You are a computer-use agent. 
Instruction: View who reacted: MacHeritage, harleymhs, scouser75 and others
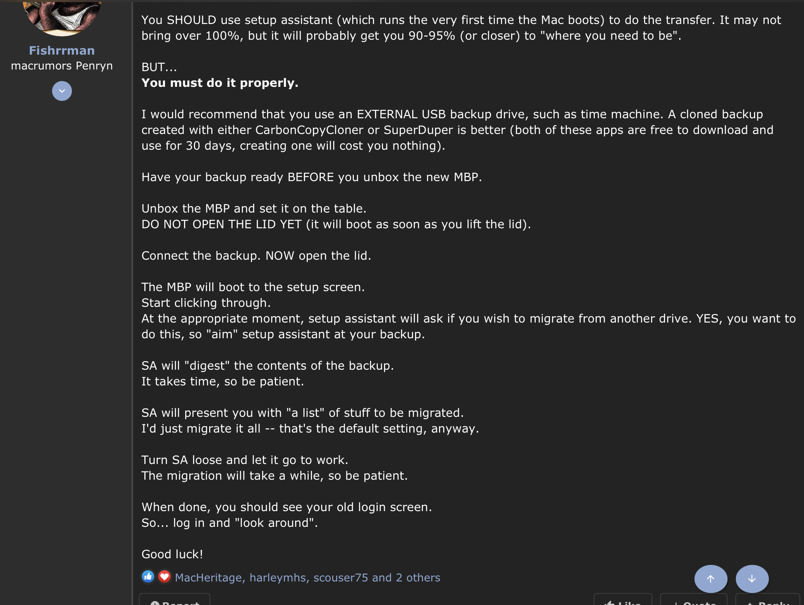pyautogui.click(x=307, y=578)
